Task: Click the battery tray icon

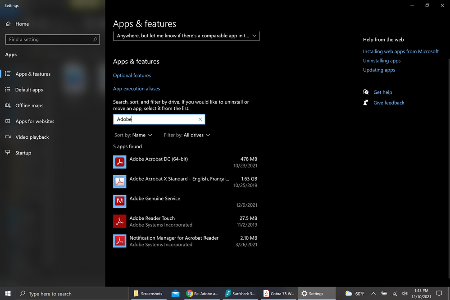Action: pyautogui.click(x=384, y=293)
